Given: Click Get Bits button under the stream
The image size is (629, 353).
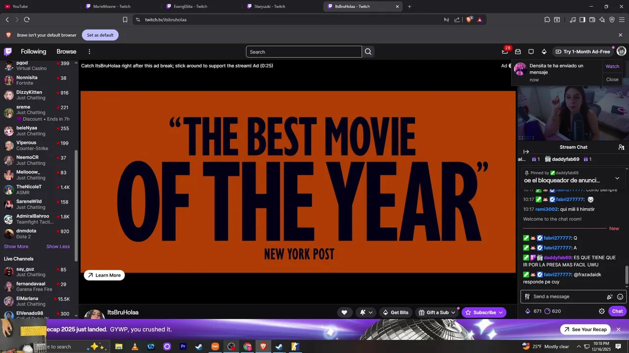Looking at the screenshot, I should click(x=395, y=312).
